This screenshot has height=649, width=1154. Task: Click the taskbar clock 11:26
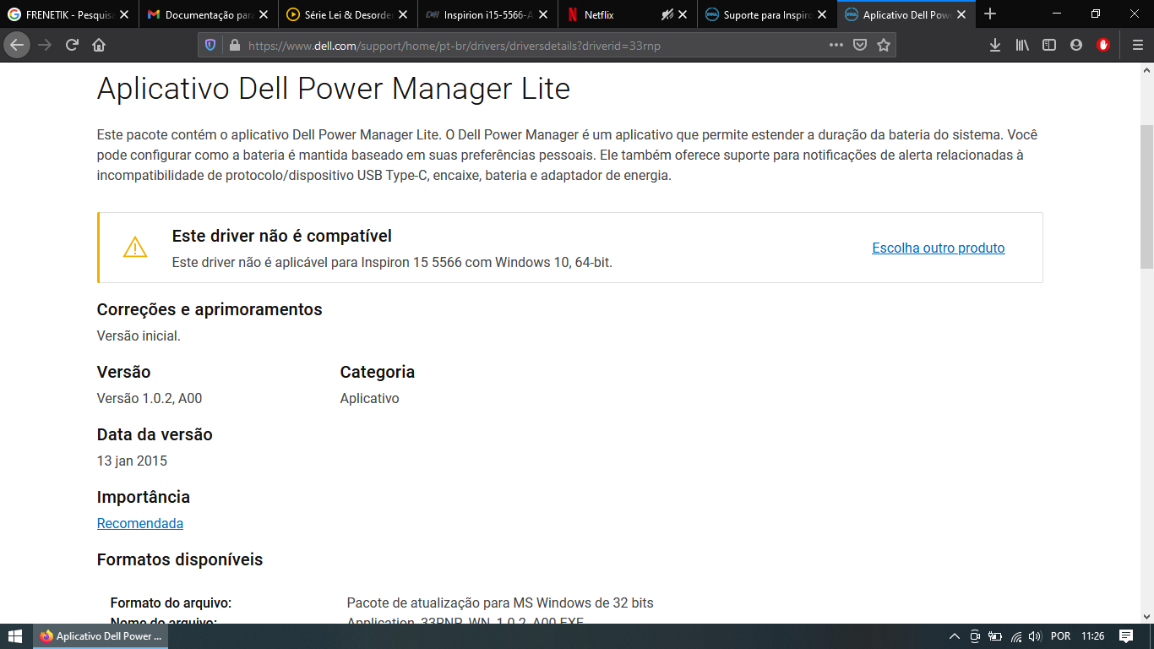pos(1093,636)
